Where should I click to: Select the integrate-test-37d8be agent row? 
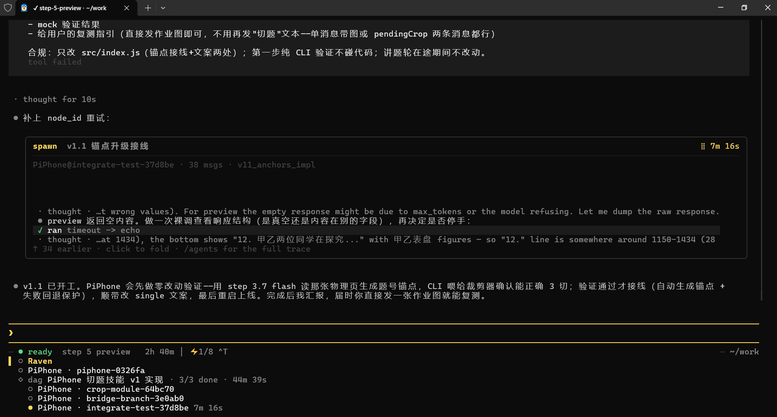125,408
